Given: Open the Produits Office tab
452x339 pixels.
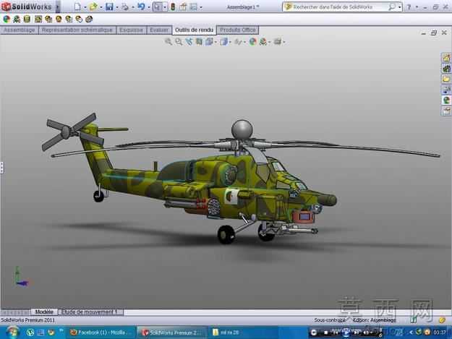Looking at the screenshot, I should click(238, 30).
